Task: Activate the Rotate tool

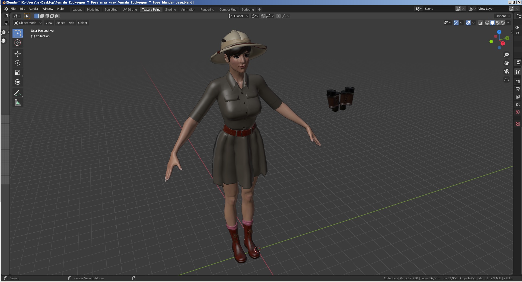Action: (x=18, y=63)
